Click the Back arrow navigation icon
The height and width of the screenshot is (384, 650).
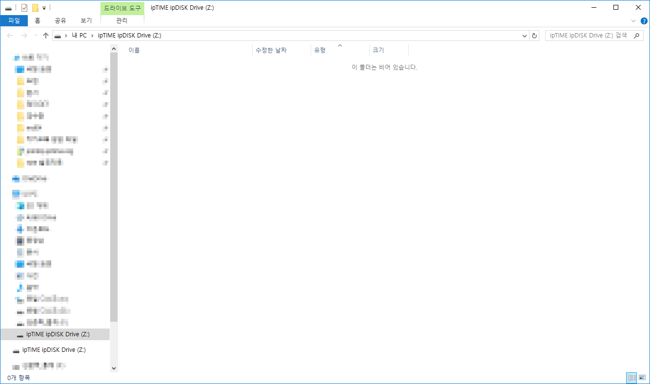point(10,36)
